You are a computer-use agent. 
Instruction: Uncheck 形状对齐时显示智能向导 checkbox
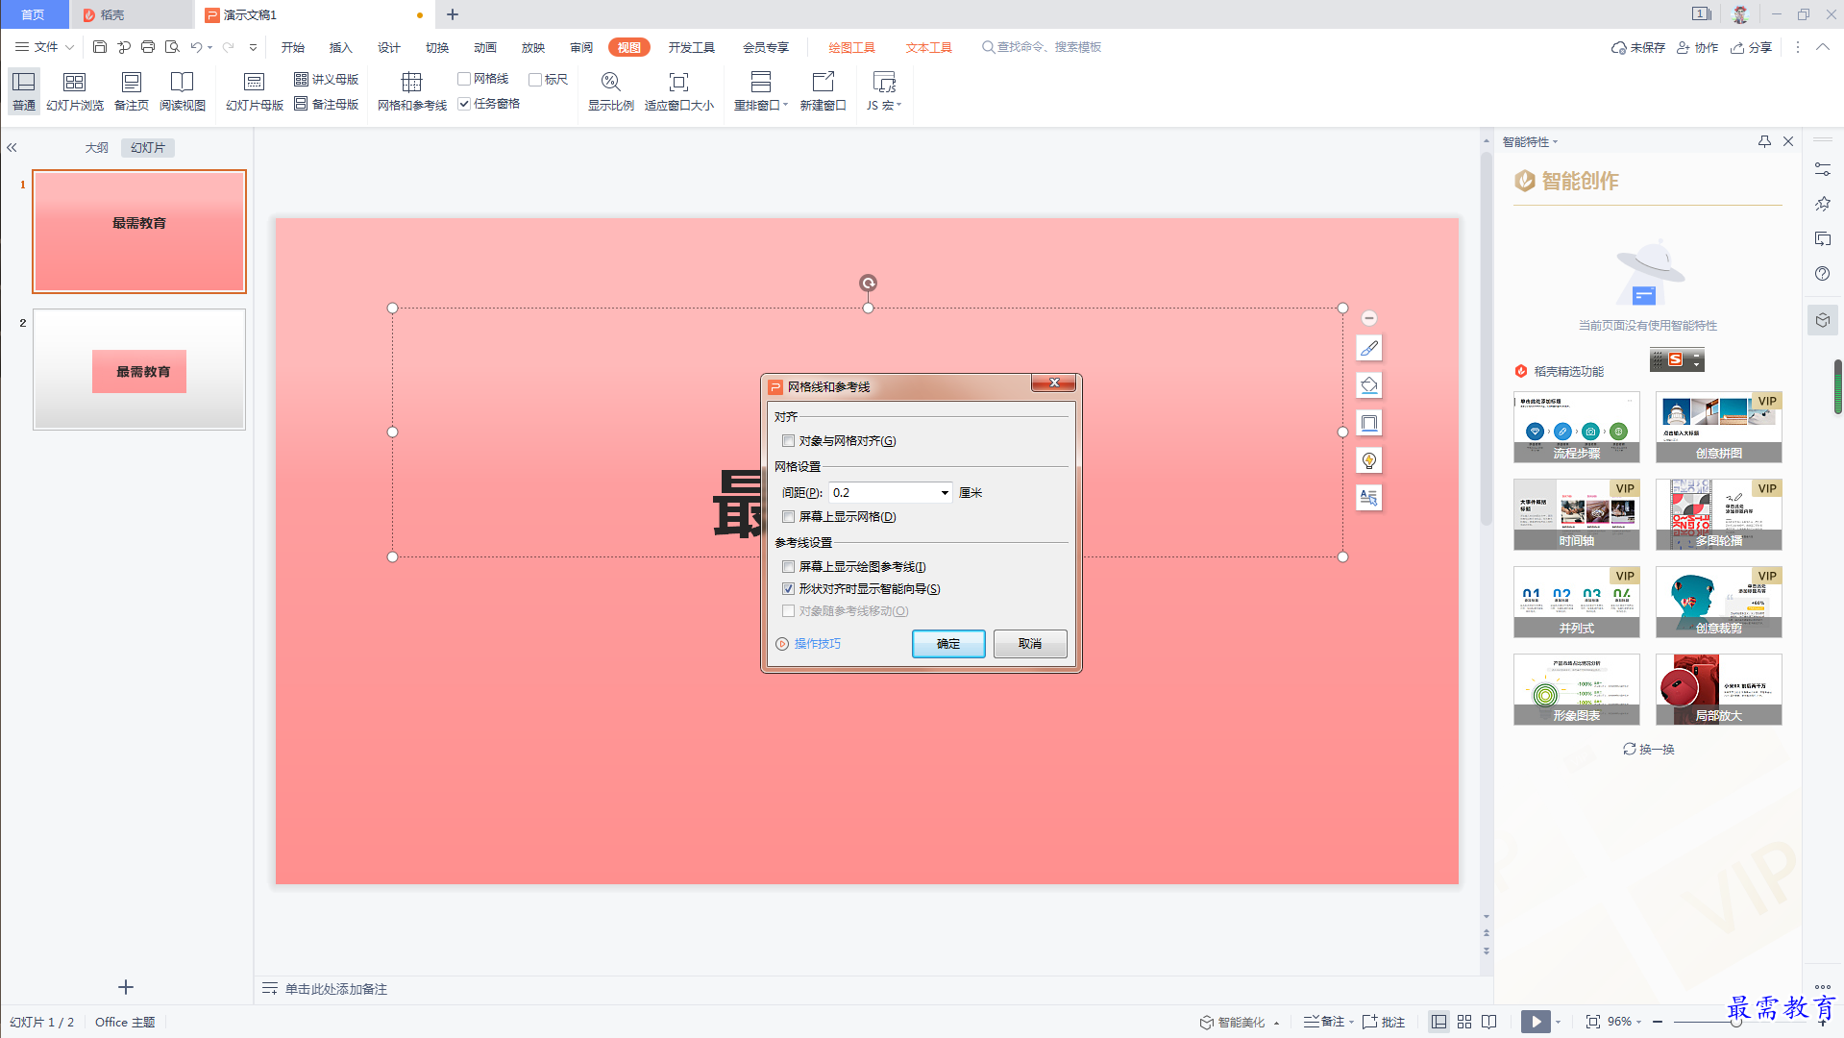click(788, 589)
